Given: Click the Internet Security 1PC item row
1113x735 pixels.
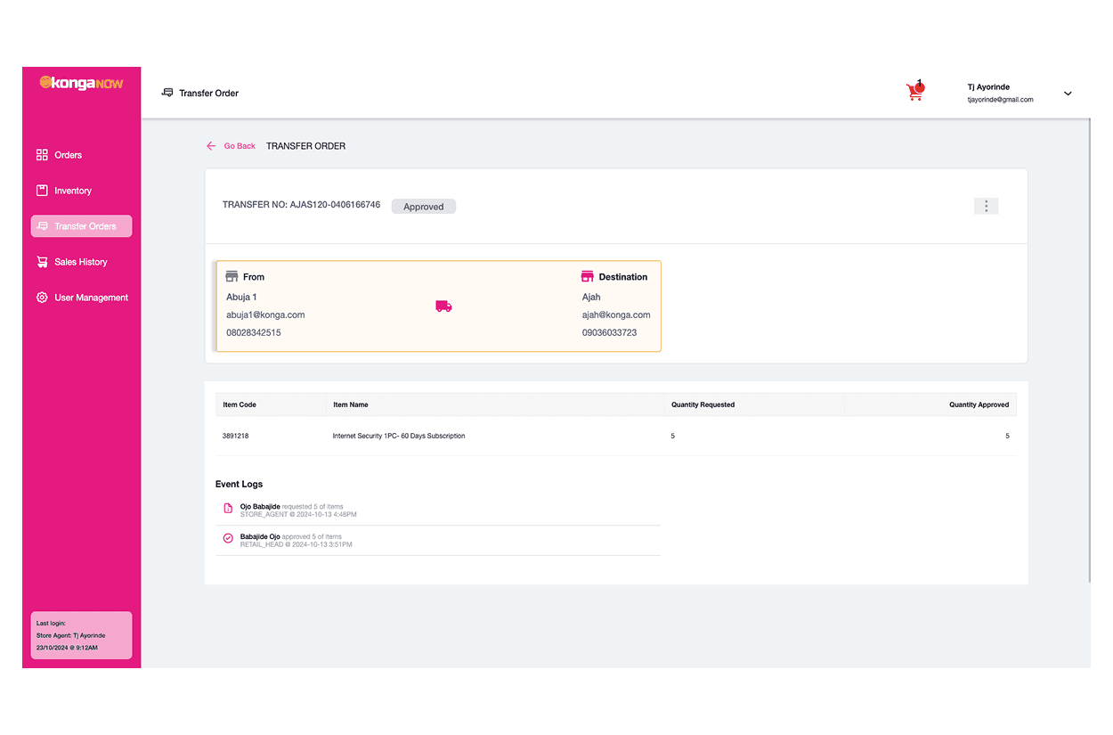Looking at the screenshot, I should (399, 436).
